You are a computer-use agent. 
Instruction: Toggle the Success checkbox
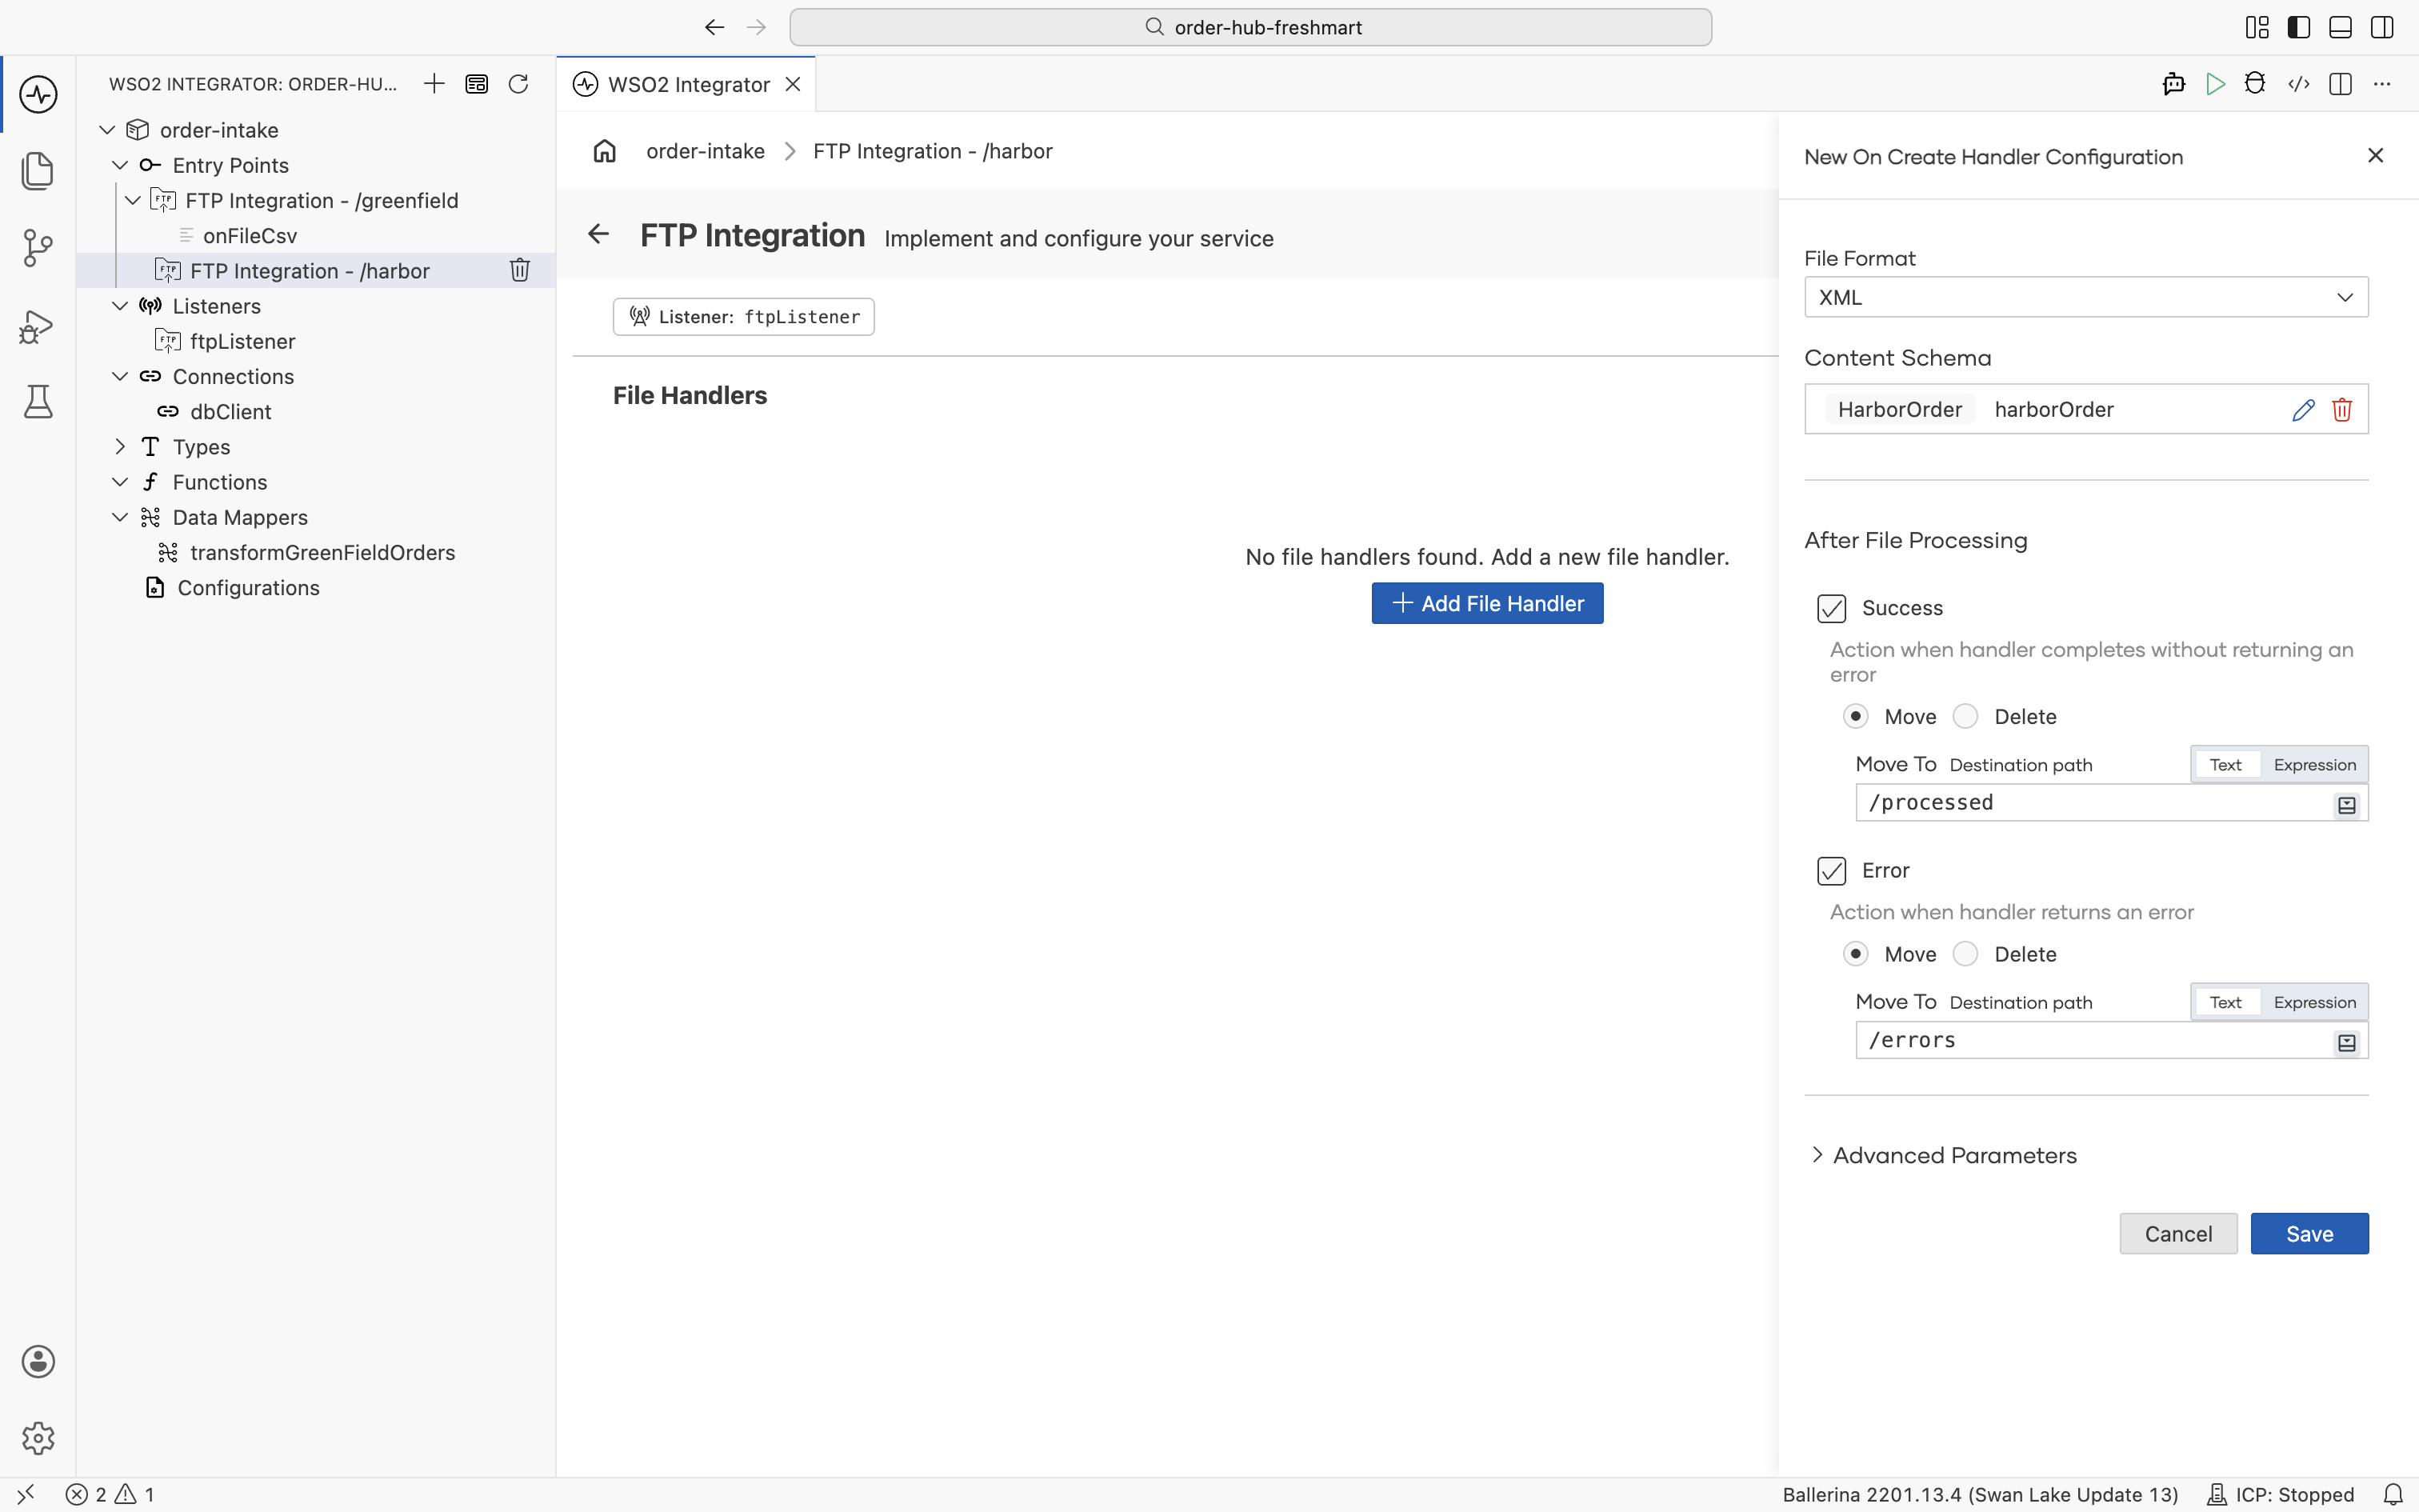[x=1831, y=608]
